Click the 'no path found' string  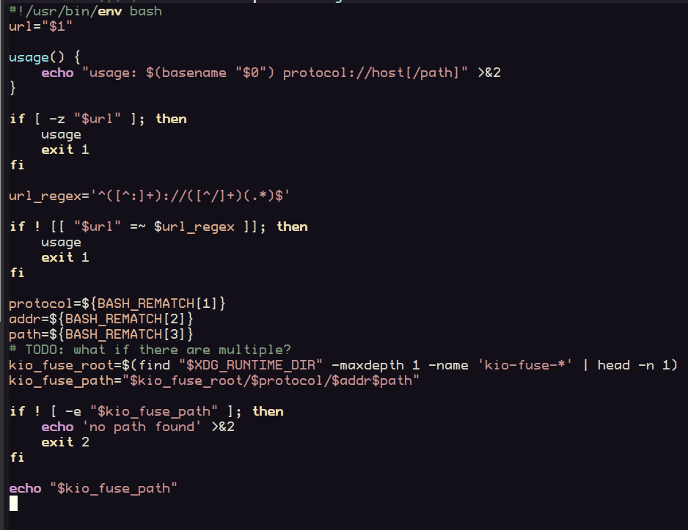(142, 427)
